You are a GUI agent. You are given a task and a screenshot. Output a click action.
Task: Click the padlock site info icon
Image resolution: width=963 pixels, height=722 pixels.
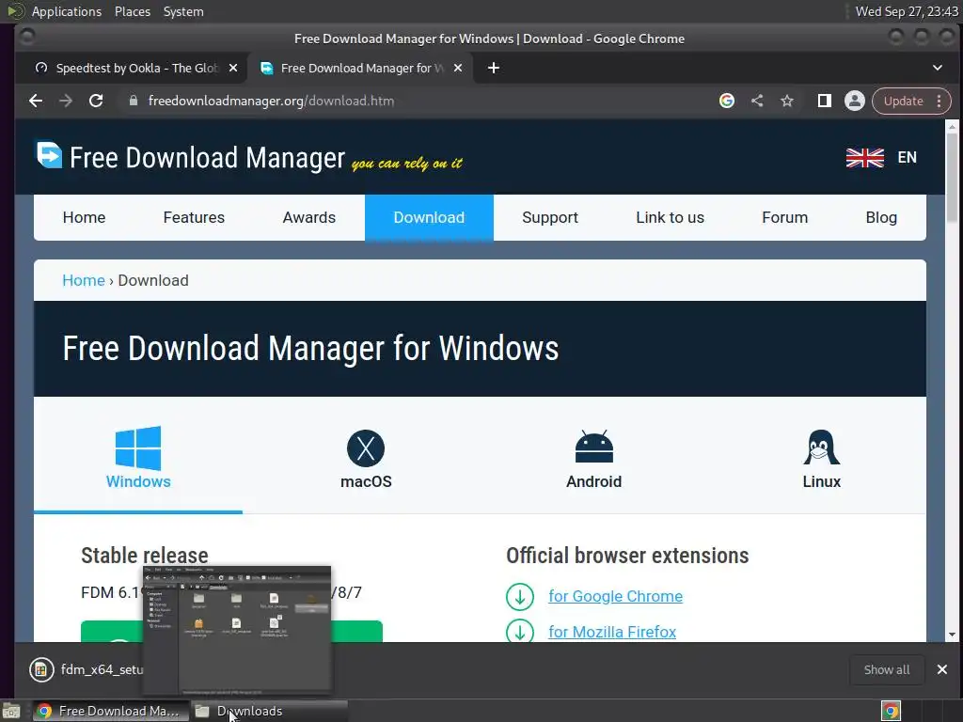(134, 101)
